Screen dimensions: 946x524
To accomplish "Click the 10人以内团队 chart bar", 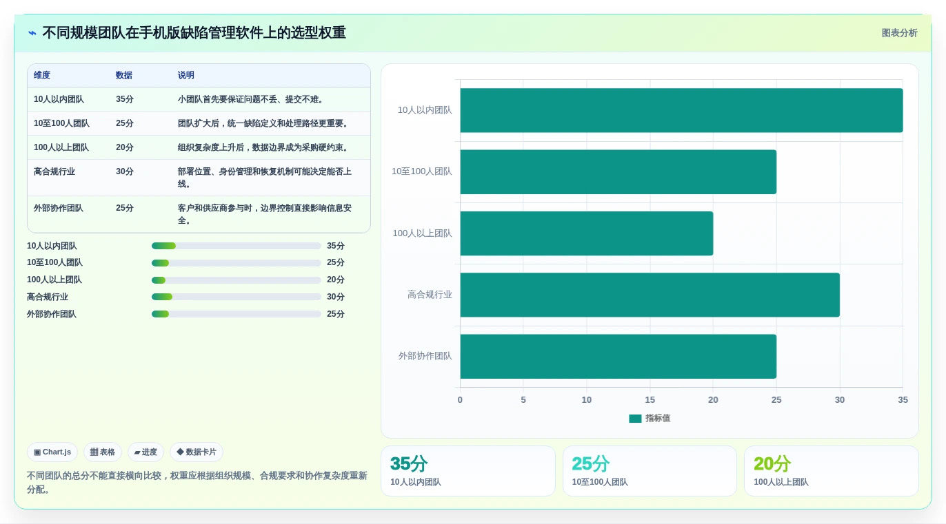I will pyautogui.click(x=681, y=110).
